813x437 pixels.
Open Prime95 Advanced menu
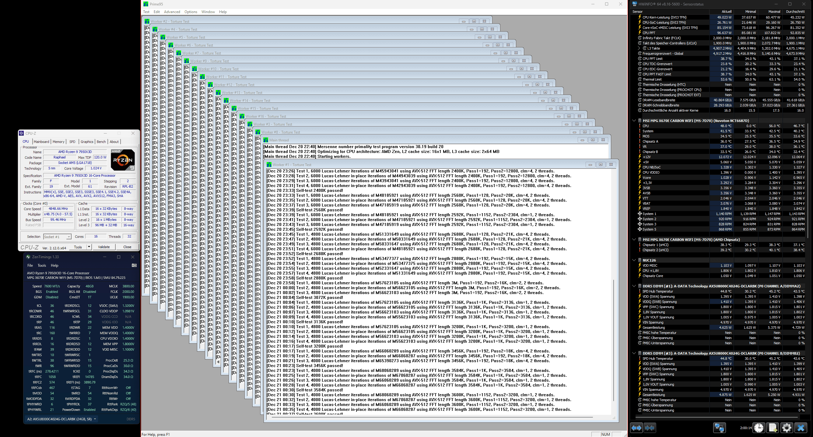click(x=172, y=12)
